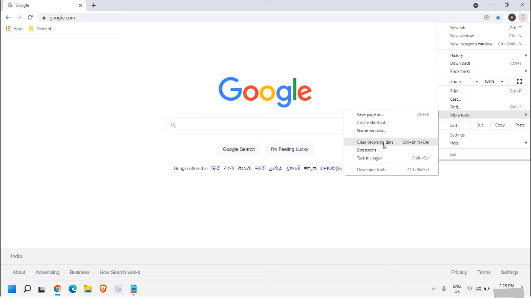
Task: Click the browser back arrow
Action: pos(8,17)
